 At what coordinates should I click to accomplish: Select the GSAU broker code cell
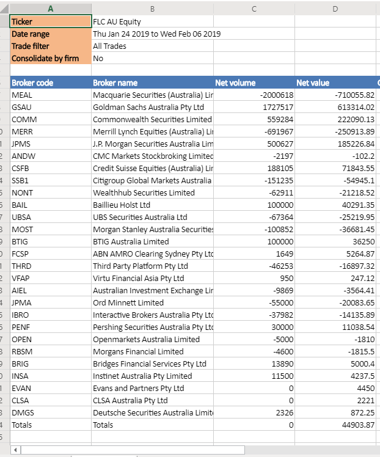coord(51,108)
